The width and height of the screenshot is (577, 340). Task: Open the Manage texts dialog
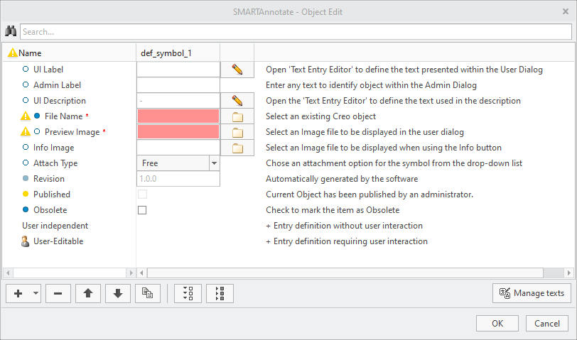[x=532, y=293]
